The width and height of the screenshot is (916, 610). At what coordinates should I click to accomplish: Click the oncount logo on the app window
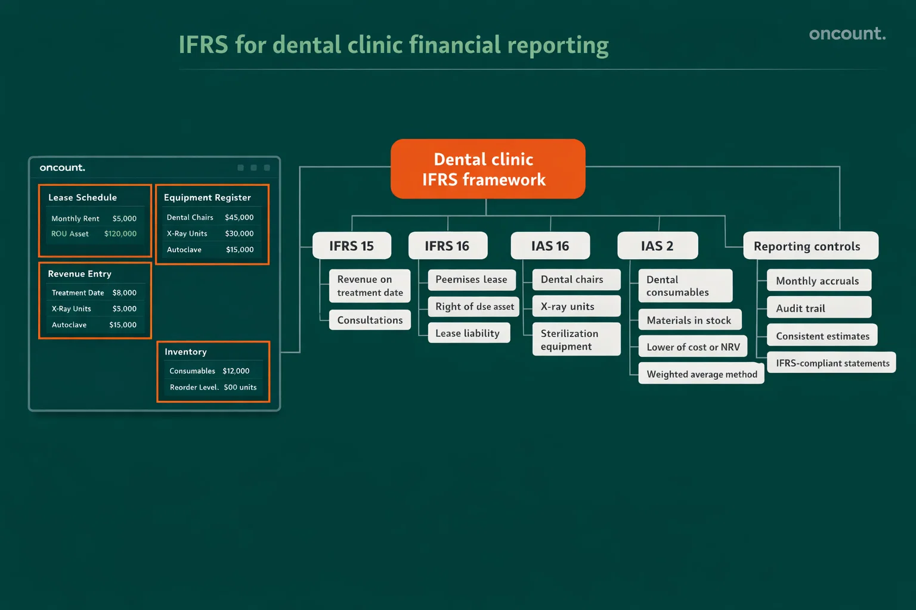pyautogui.click(x=62, y=167)
